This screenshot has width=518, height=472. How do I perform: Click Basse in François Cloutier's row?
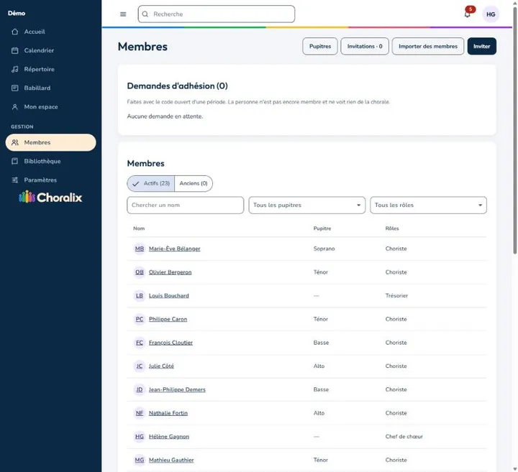[x=321, y=343]
